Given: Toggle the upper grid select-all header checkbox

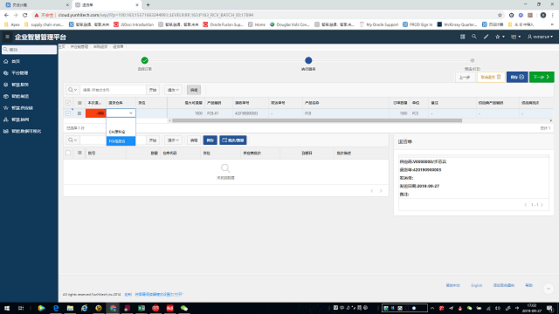Looking at the screenshot, I should pyautogui.click(x=68, y=103).
